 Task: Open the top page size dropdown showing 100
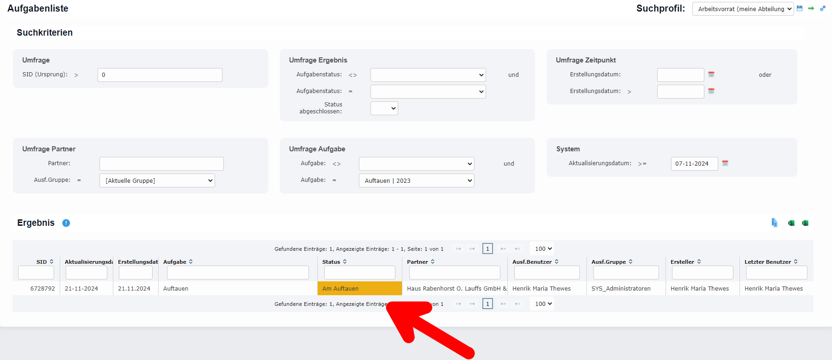[543, 249]
